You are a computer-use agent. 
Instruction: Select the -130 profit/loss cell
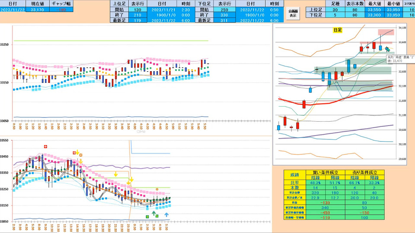[325, 203]
